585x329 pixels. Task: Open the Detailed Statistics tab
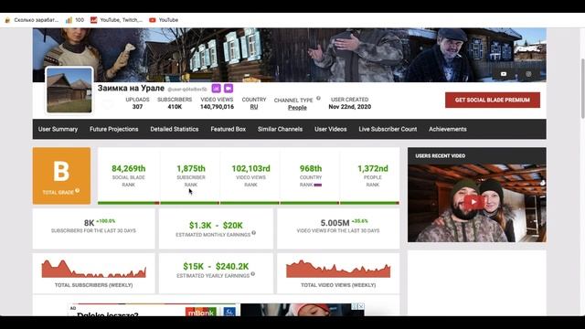coord(175,129)
